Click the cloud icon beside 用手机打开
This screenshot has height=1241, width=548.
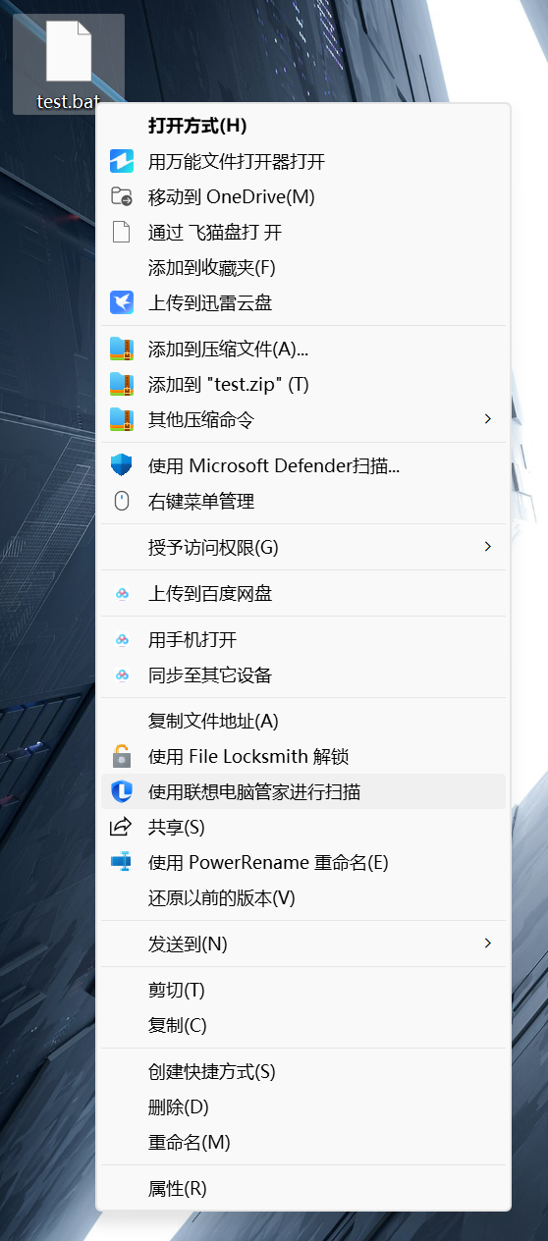click(x=122, y=639)
